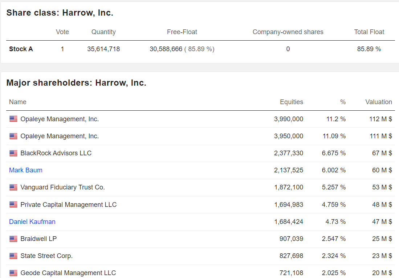Click the valuation 112 M $

coord(381,119)
